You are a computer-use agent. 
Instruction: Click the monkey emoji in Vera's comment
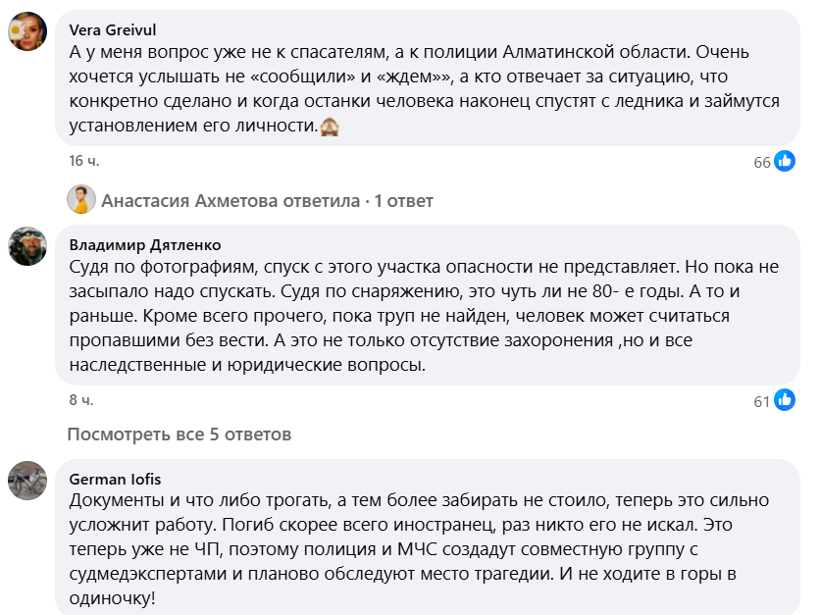coord(330,126)
